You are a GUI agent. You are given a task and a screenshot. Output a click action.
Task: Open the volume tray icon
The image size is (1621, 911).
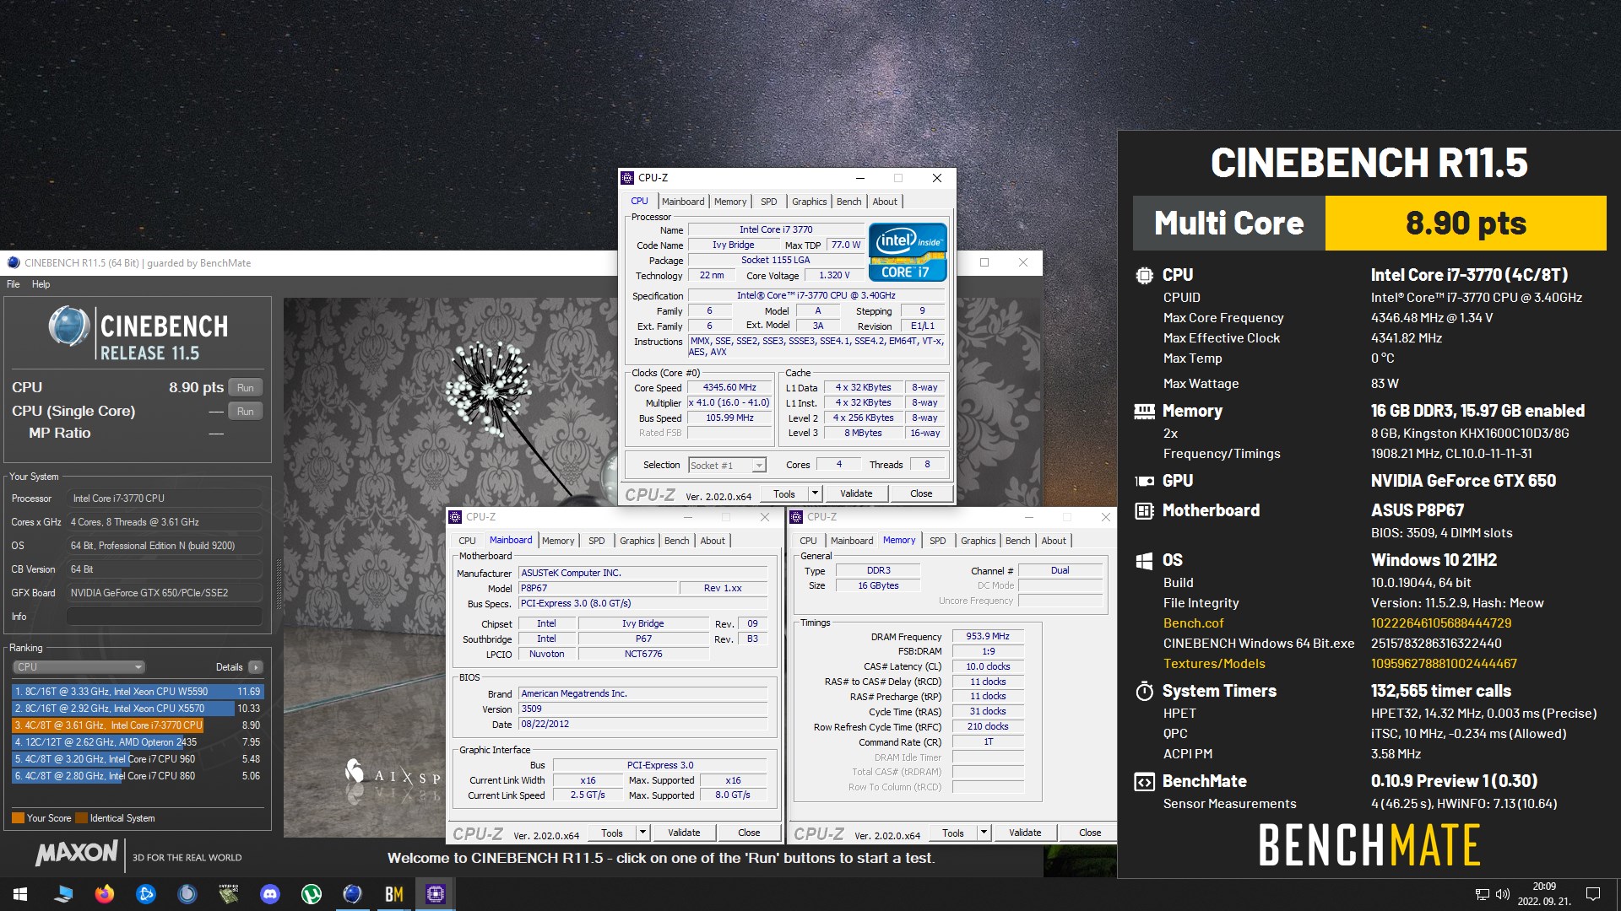pos(1502,894)
